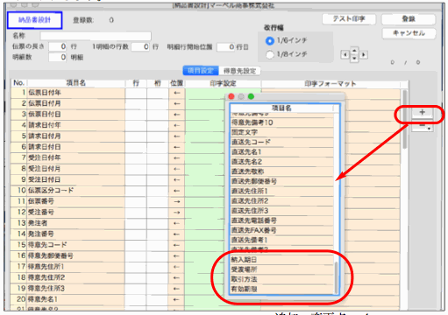Click the 明細数 input field
This screenshot has height=315, width=448.
(58, 57)
